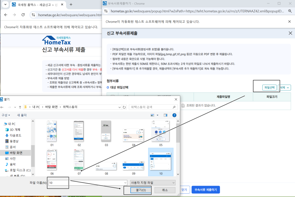Click the 삭제 button beside 파일선택
The image size is (295, 197).
pos(284,87)
